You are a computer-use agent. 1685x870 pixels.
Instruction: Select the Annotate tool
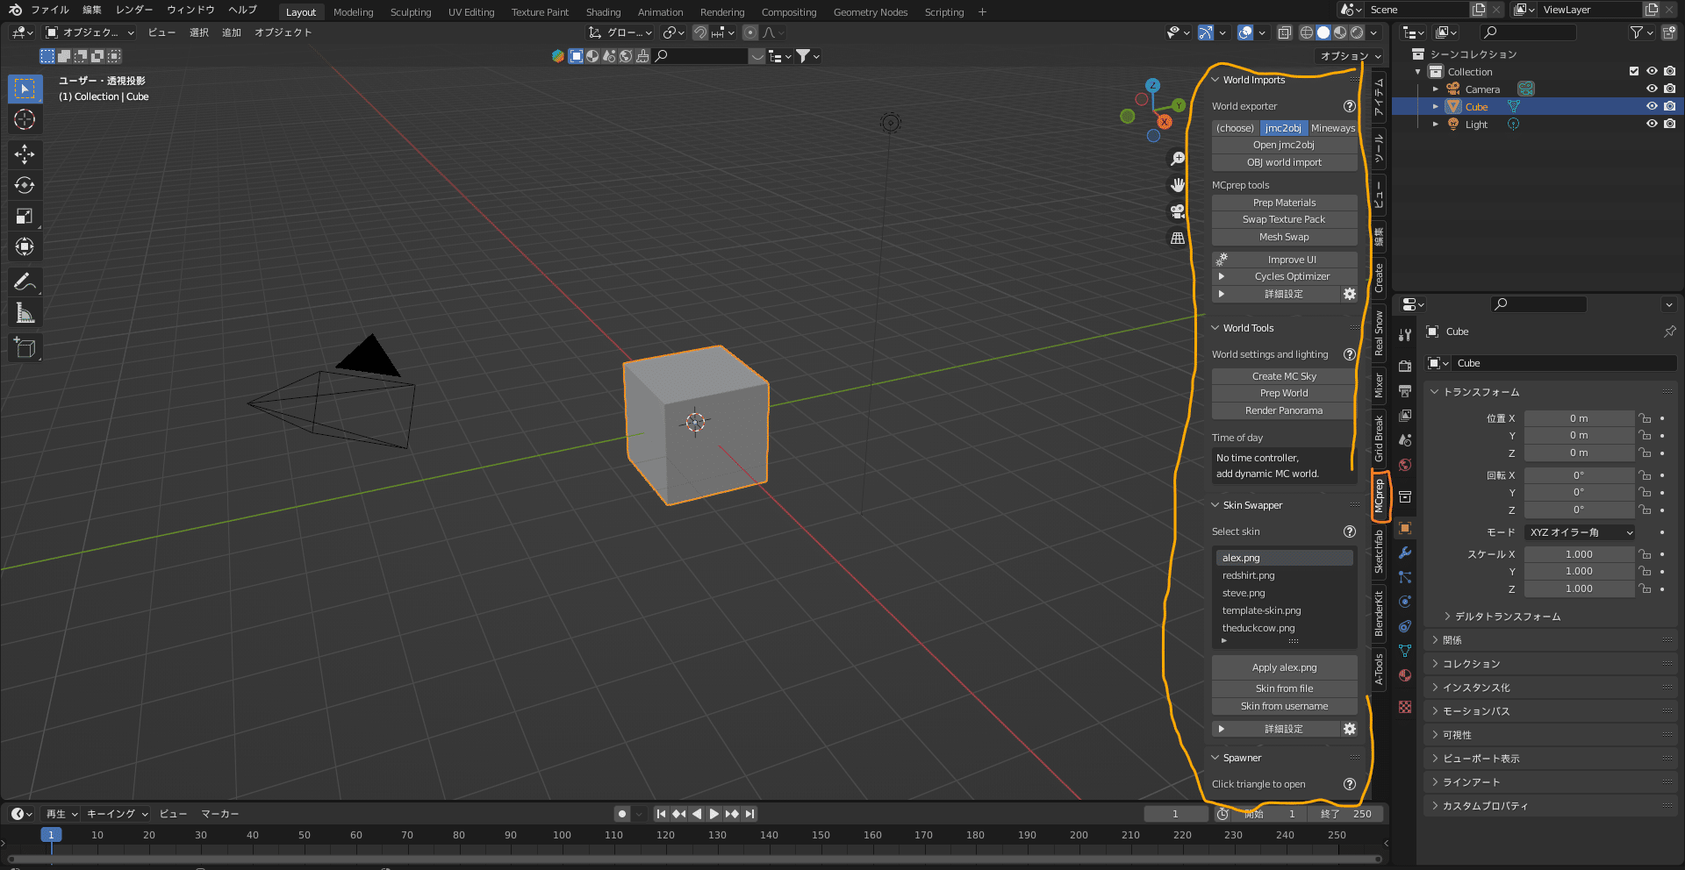pos(25,282)
